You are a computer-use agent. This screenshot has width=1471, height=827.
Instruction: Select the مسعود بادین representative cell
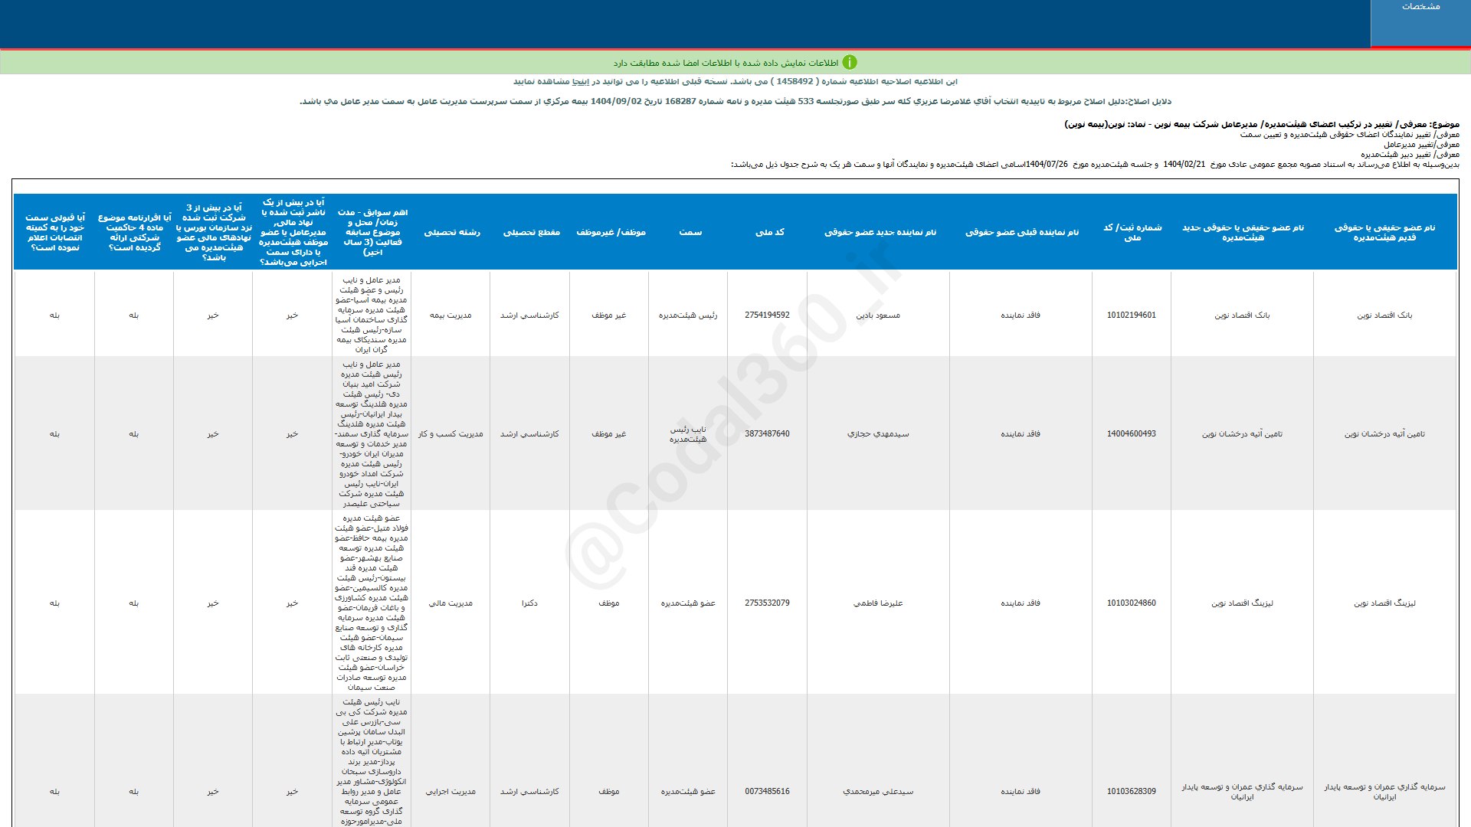coord(878,315)
